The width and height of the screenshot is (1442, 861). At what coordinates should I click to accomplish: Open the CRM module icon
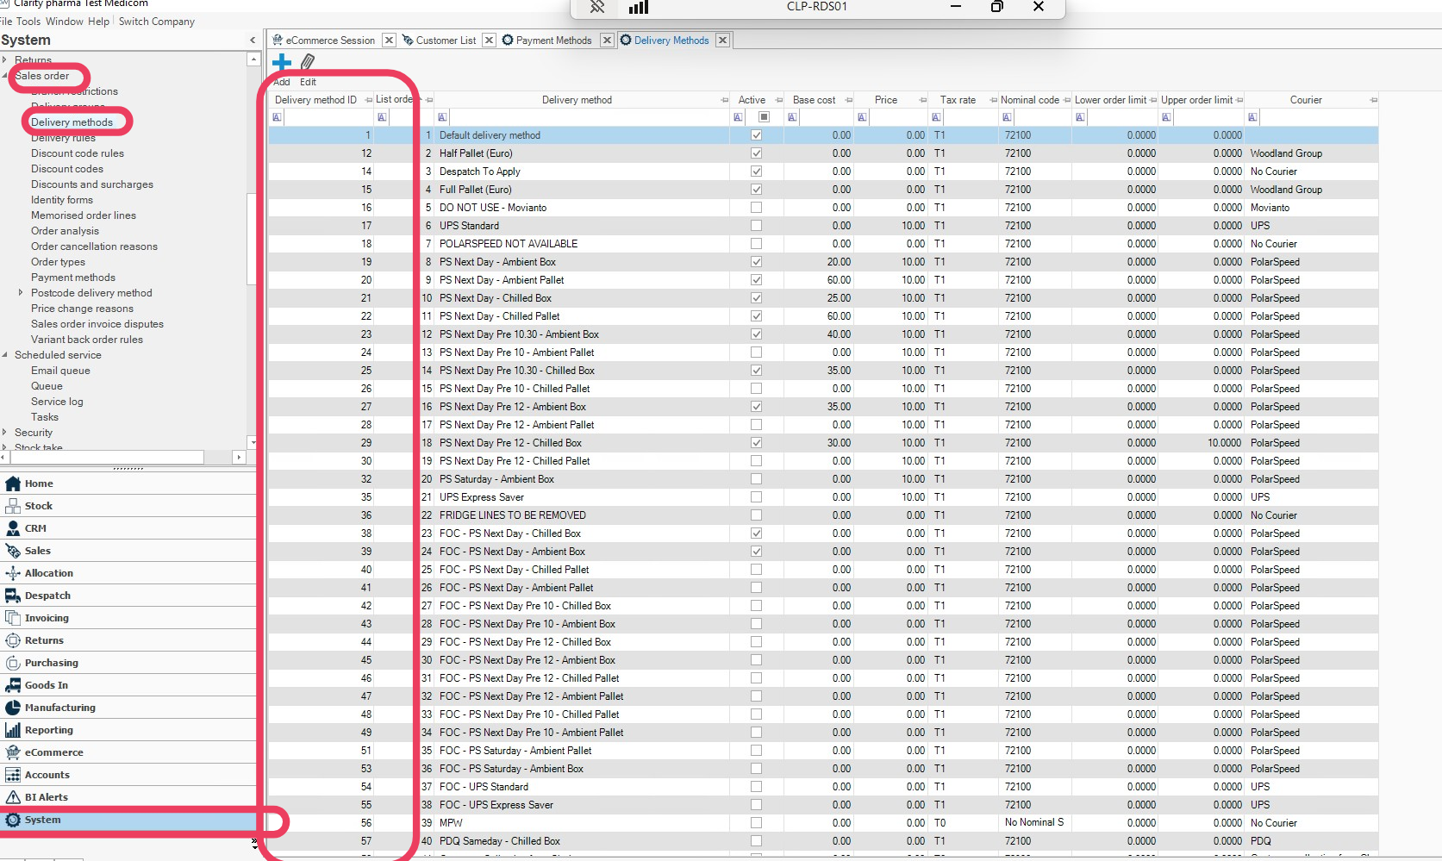click(13, 528)
